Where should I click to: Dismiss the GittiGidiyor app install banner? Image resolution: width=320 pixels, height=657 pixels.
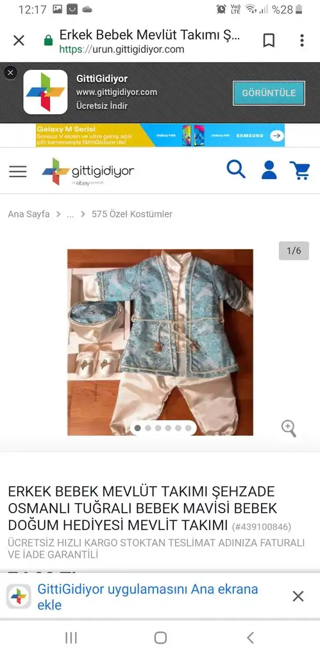tap(10, 73)
